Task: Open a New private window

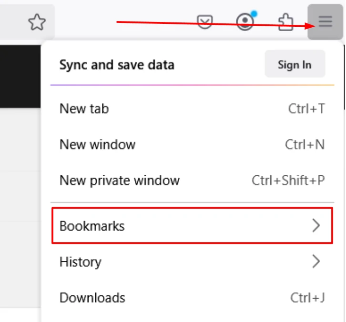Action: click(192, 181)
